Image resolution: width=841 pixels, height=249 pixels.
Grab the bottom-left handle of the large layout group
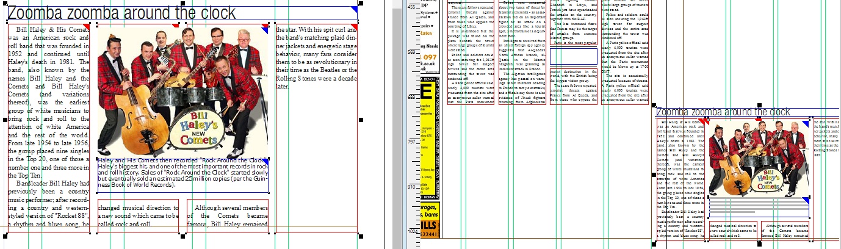click(5, 236)
